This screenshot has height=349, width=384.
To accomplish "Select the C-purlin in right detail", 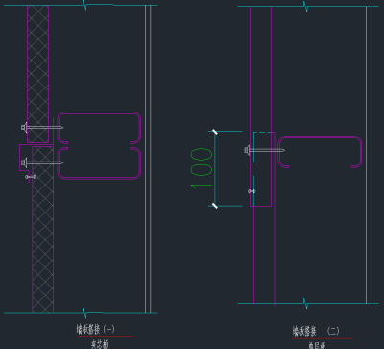I will [320, 152].
